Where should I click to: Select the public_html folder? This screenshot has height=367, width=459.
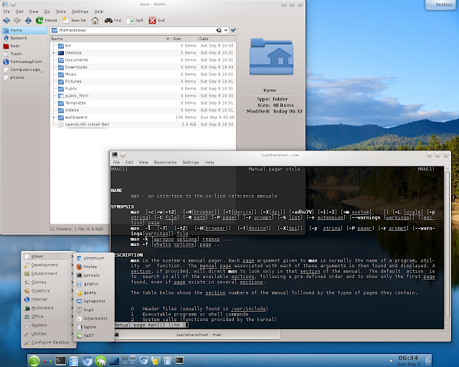click(143, 96)
